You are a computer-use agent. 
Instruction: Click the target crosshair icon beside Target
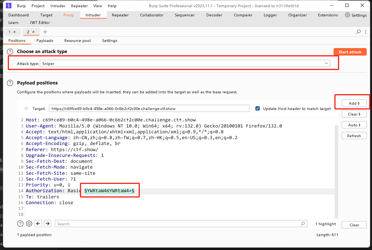click(26, 109)
